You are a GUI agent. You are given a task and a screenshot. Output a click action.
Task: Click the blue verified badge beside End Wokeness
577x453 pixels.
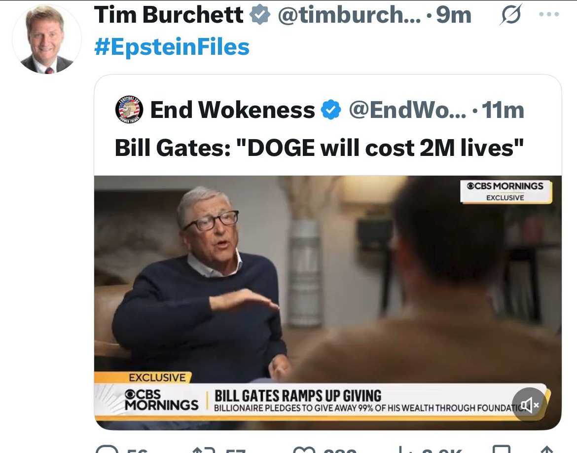(331, 110)
